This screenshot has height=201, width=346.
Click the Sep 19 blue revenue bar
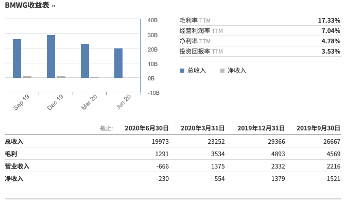(x=17, y=58)
